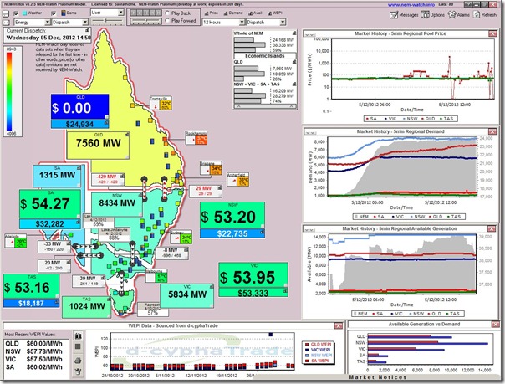Click the NSW $53.20 price box
Viewport: 505px width, 384px height.
(232, 216)
